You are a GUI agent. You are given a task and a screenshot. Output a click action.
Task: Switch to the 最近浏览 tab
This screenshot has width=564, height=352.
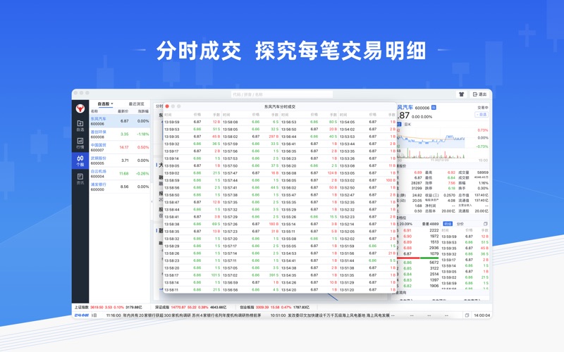(136, 103)
